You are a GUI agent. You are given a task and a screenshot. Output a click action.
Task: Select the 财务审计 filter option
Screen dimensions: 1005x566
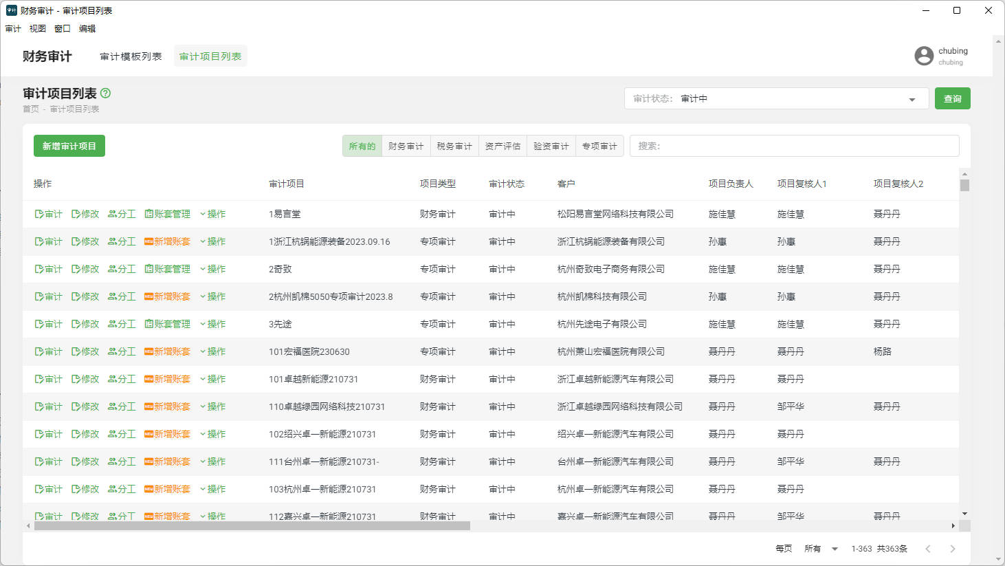[x=406, y=146]
